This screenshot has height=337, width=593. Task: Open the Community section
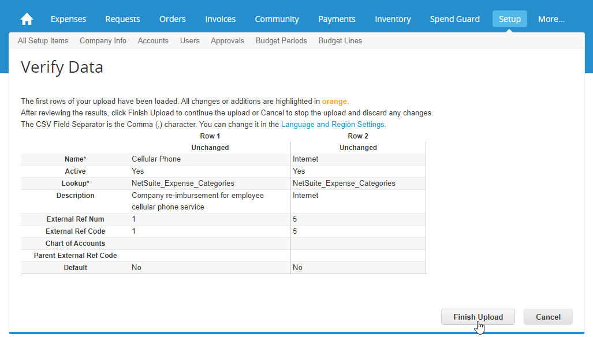(x=277, y=19)
